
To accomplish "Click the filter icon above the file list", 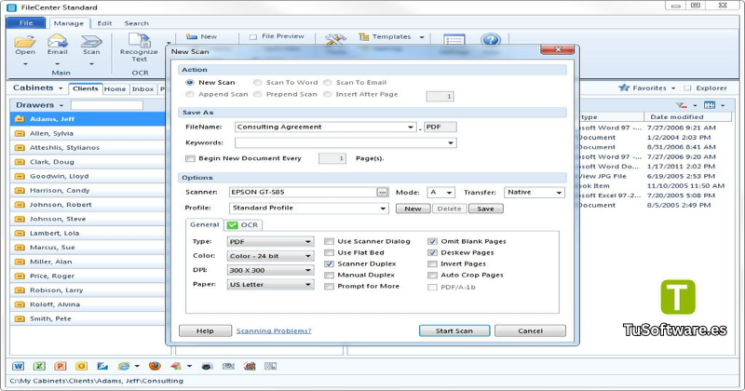I will coord(681,105).
